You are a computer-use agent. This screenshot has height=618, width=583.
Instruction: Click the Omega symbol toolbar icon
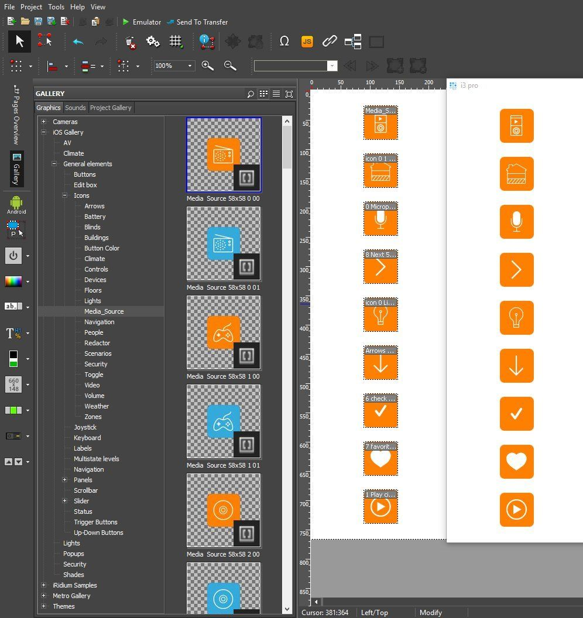[x=284, y=42]
